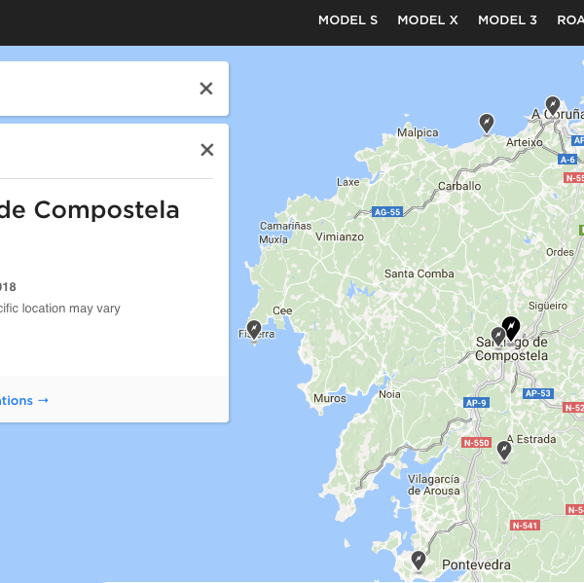Open the MODEL X menu item
584x583 pixels.
click(x=427, y=20)
